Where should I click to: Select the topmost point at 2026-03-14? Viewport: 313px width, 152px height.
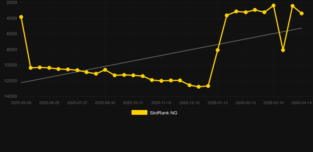click(x=273, y=6)
